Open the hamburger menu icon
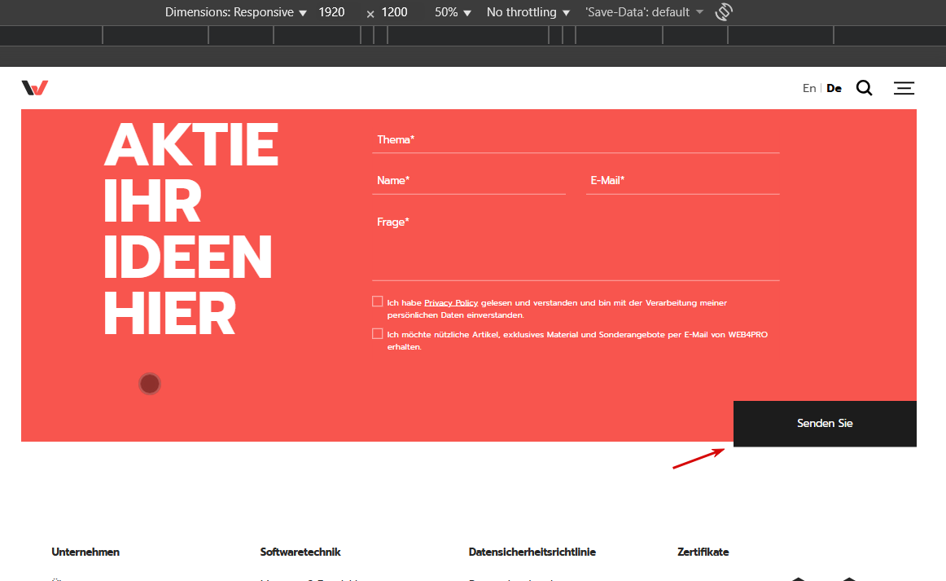This screenshot has height=581, width=946. [x=904, y=88]
